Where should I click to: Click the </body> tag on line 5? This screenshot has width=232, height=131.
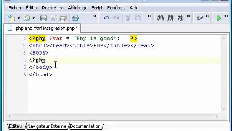[x=41, y=67]
